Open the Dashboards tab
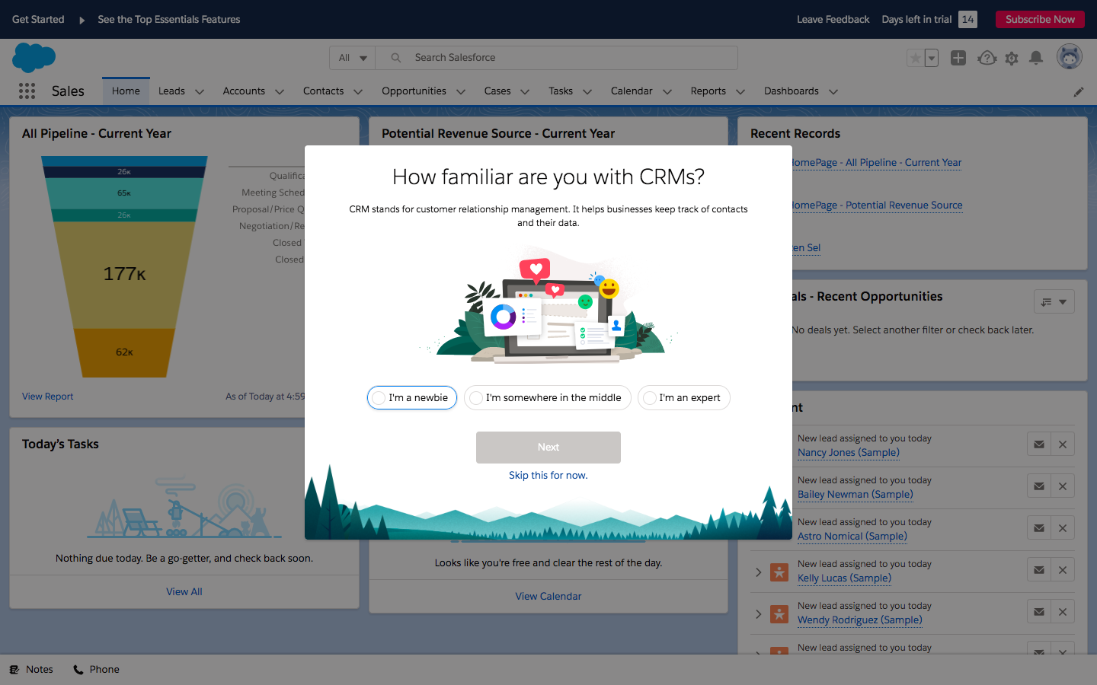 pos(791,91)
